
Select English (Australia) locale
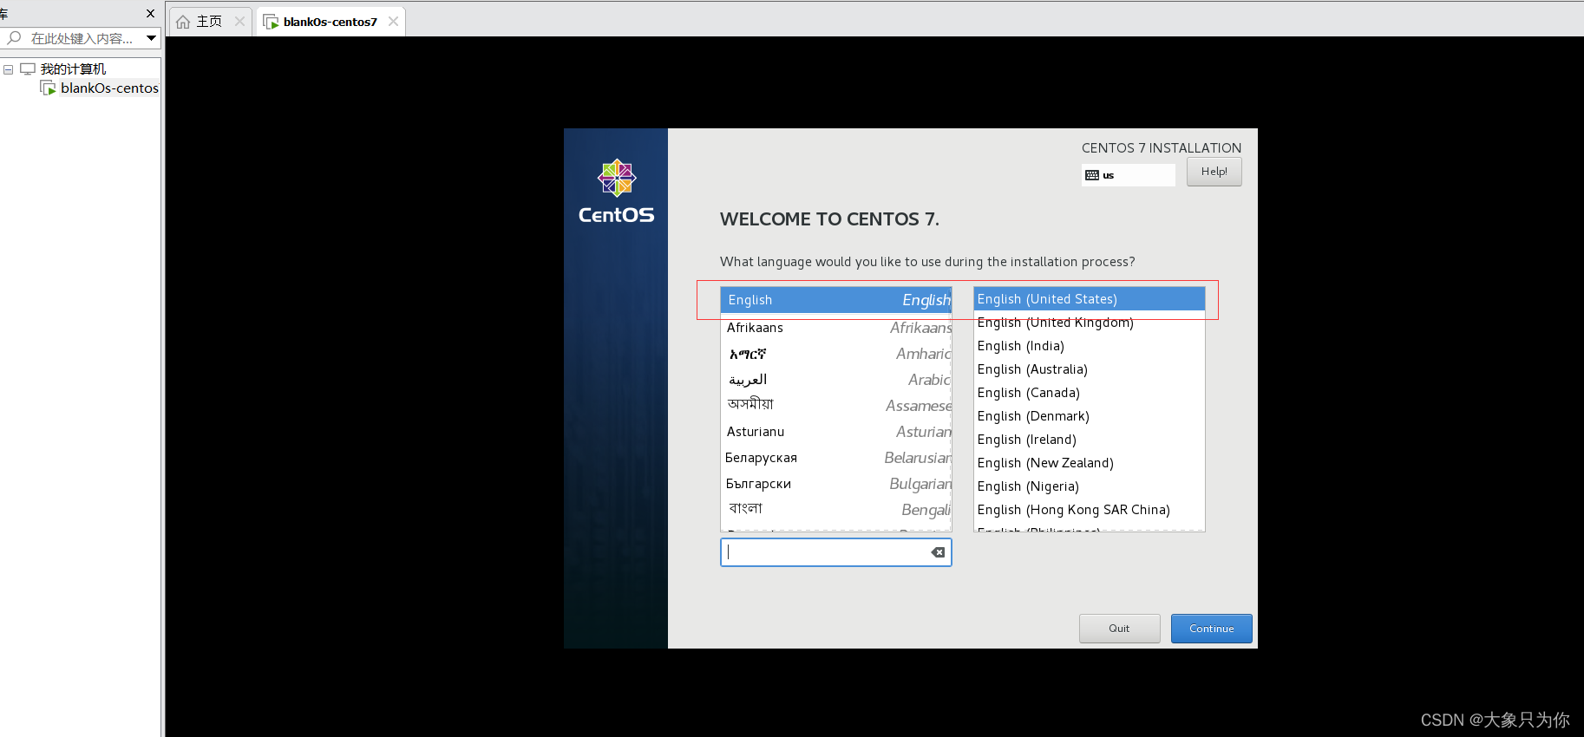tap(1090, 369)
